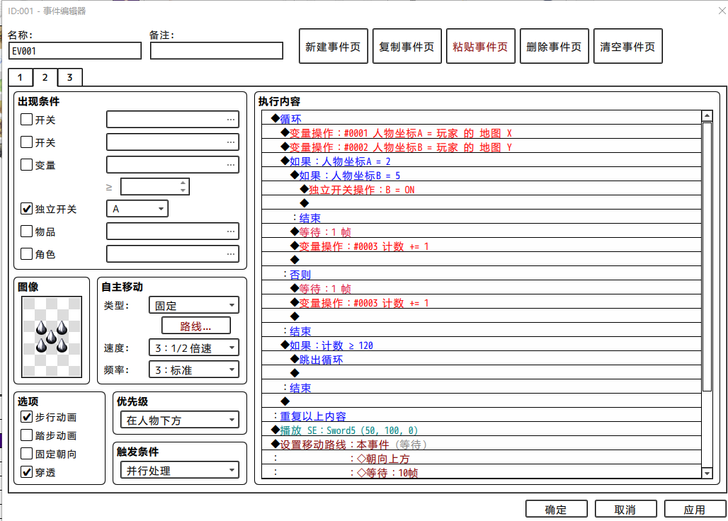Open the 优先级 dropdown
Image resolution: width=728 pixels, height=521 pixels.
[180, 420]
